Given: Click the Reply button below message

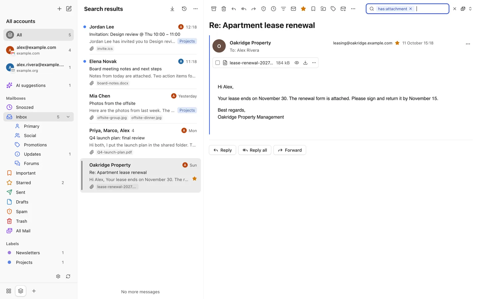Looking at the screenshot, I should pyautogui.click(x=222, y=150).
